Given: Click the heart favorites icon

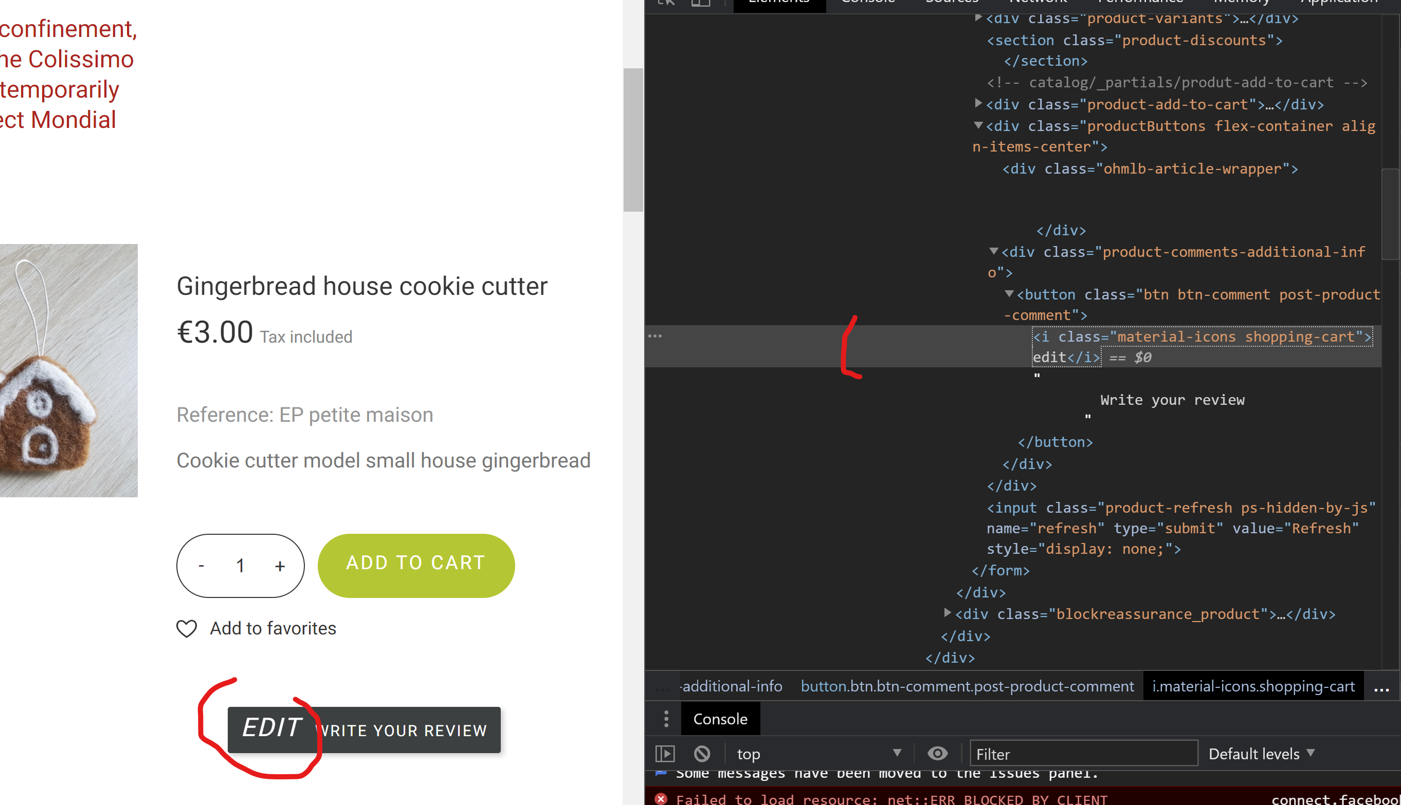Looking at the screenshot, I should (x=187, y=629).
